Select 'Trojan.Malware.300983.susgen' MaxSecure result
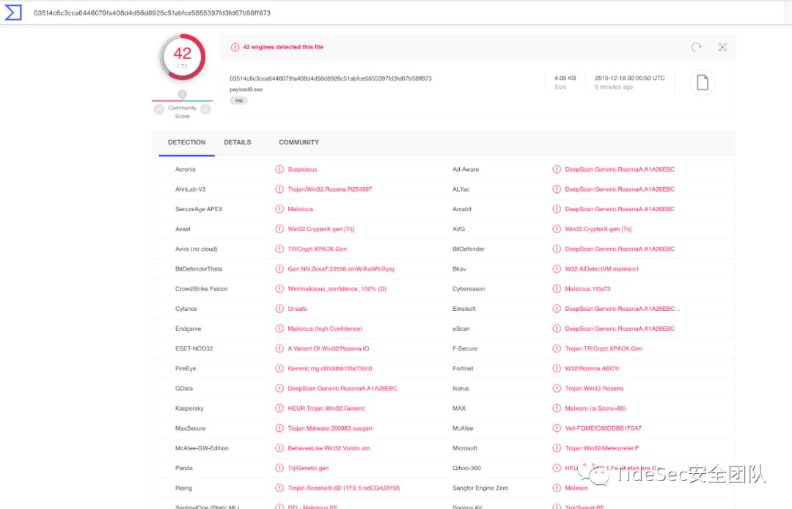The image size is (792, 509). 330,428
